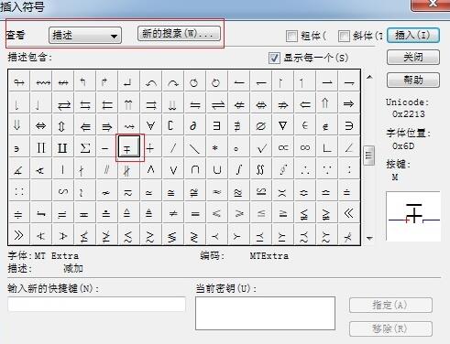The image size is (450, 344).
Task: Click the symbol preview thumbnail
Action: click(x=413, y=216)
